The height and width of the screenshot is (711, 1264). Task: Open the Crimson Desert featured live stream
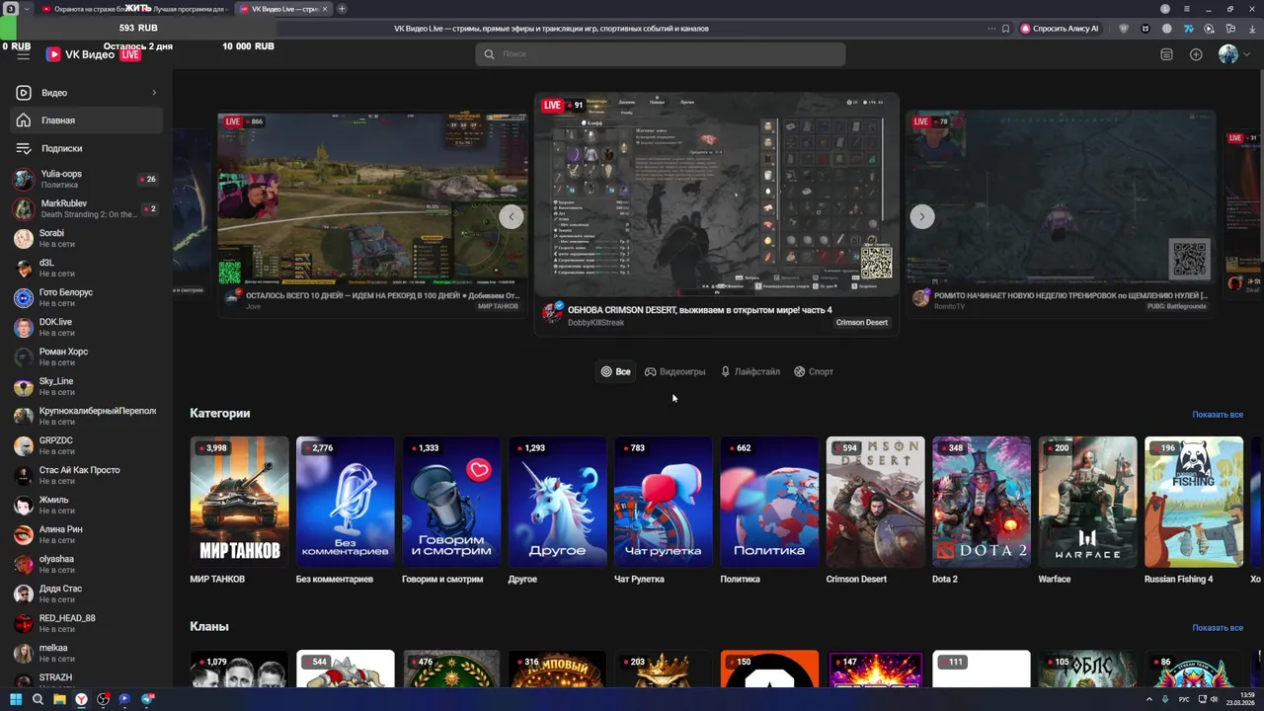point(717,196)
